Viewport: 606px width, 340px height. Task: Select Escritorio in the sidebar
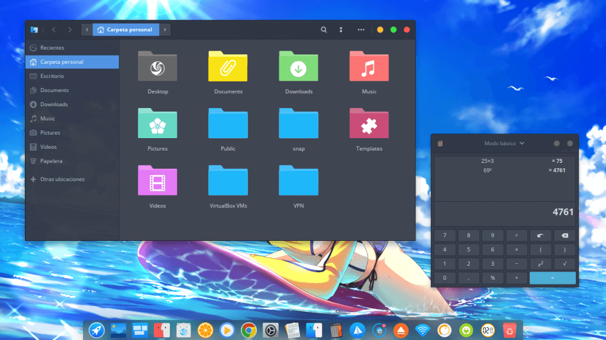coord(72,76)
